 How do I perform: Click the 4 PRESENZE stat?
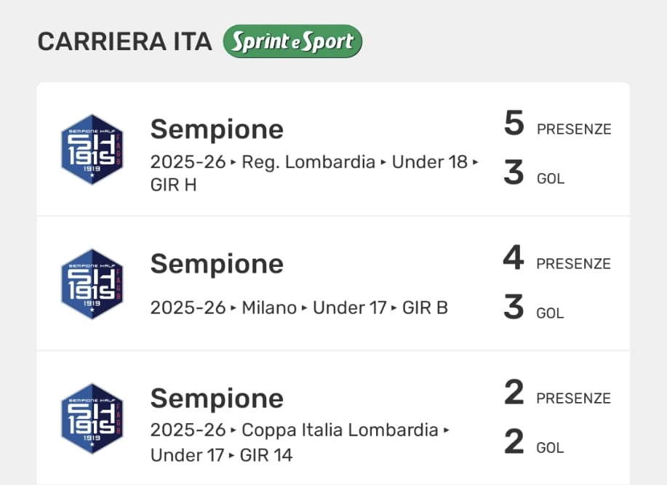coord(557,260)
